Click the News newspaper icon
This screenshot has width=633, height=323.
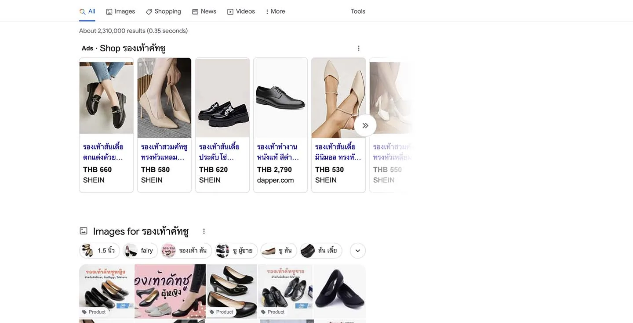point(194,11)
